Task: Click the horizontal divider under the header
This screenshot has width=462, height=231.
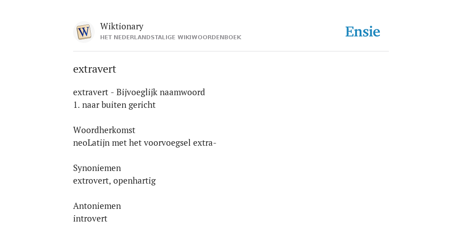Action: tap(231, 51)
